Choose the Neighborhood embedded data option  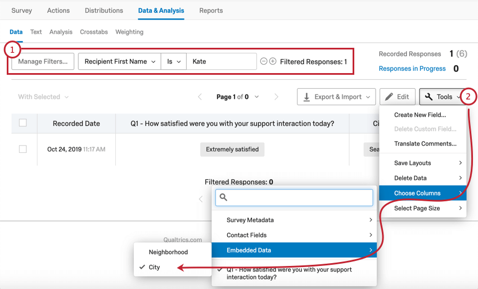pyautogui.click(x=168, y=252)
